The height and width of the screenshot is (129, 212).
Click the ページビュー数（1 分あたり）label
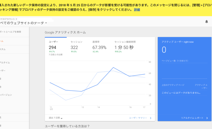(x=175, y=61)
